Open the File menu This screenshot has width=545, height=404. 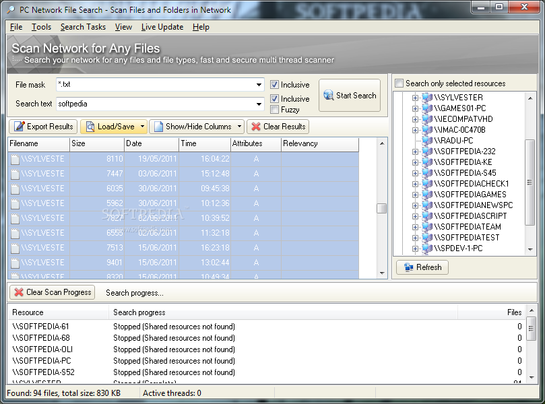[x=16, y=27]
